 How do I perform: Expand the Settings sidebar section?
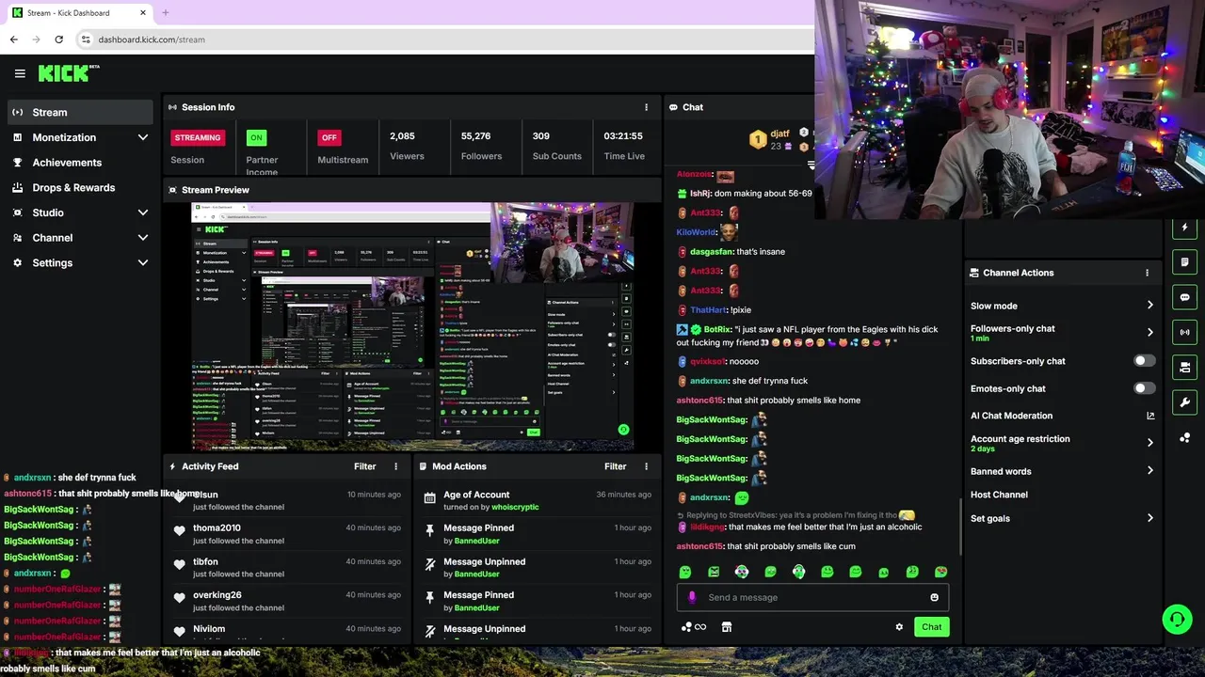(143, 263)
